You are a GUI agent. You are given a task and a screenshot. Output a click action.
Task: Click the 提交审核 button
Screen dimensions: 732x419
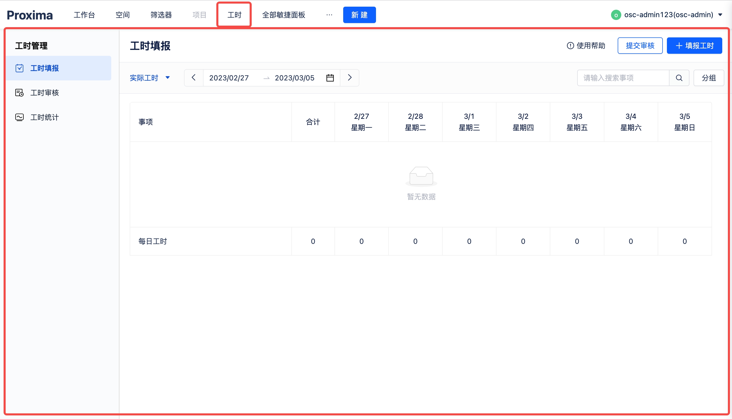pyautogui.click(x=640, y=46)
